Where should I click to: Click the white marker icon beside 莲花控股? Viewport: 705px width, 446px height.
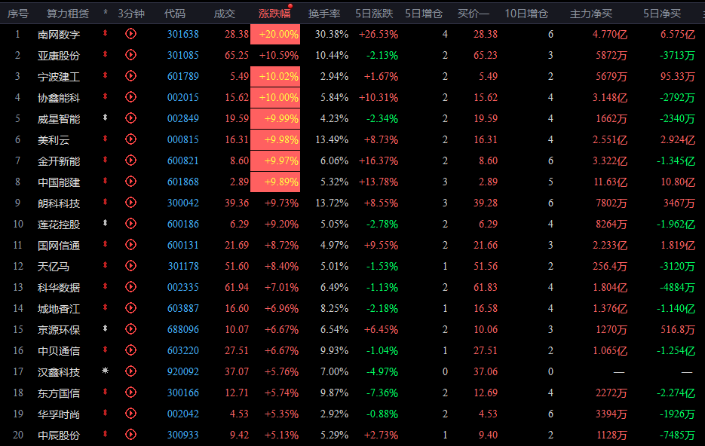coord(105,224)
